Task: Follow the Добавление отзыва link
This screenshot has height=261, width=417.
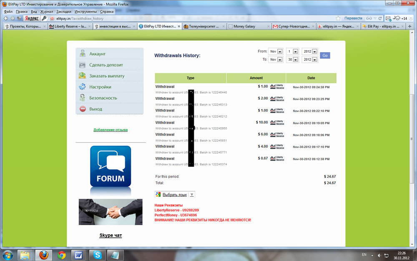Action: [111, 130]
